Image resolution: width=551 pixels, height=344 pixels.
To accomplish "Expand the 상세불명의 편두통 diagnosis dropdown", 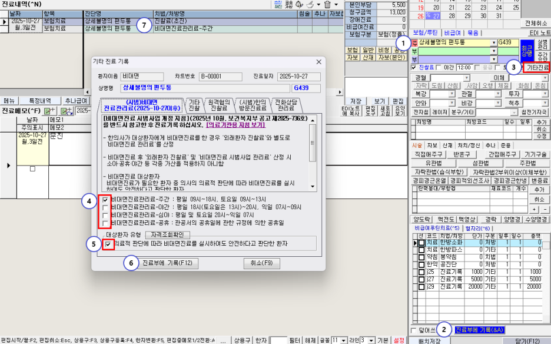I will click(x=494, y=43).
